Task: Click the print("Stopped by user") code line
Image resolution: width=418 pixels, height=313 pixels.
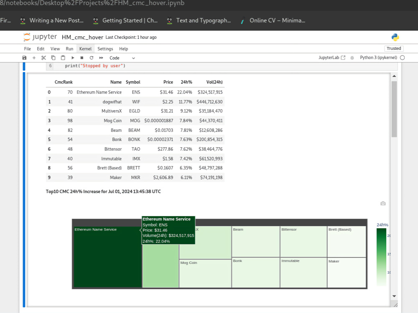Action: click(x=95, y=66)
